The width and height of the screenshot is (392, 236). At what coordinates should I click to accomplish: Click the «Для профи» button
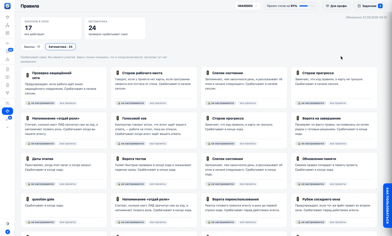click(336, 6)
